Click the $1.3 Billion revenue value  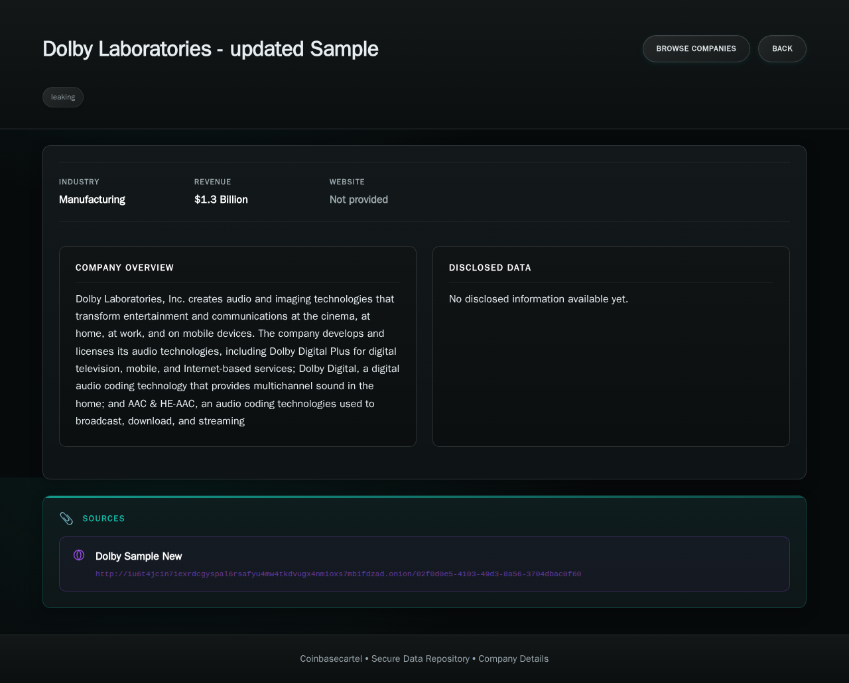pos(221,200)
